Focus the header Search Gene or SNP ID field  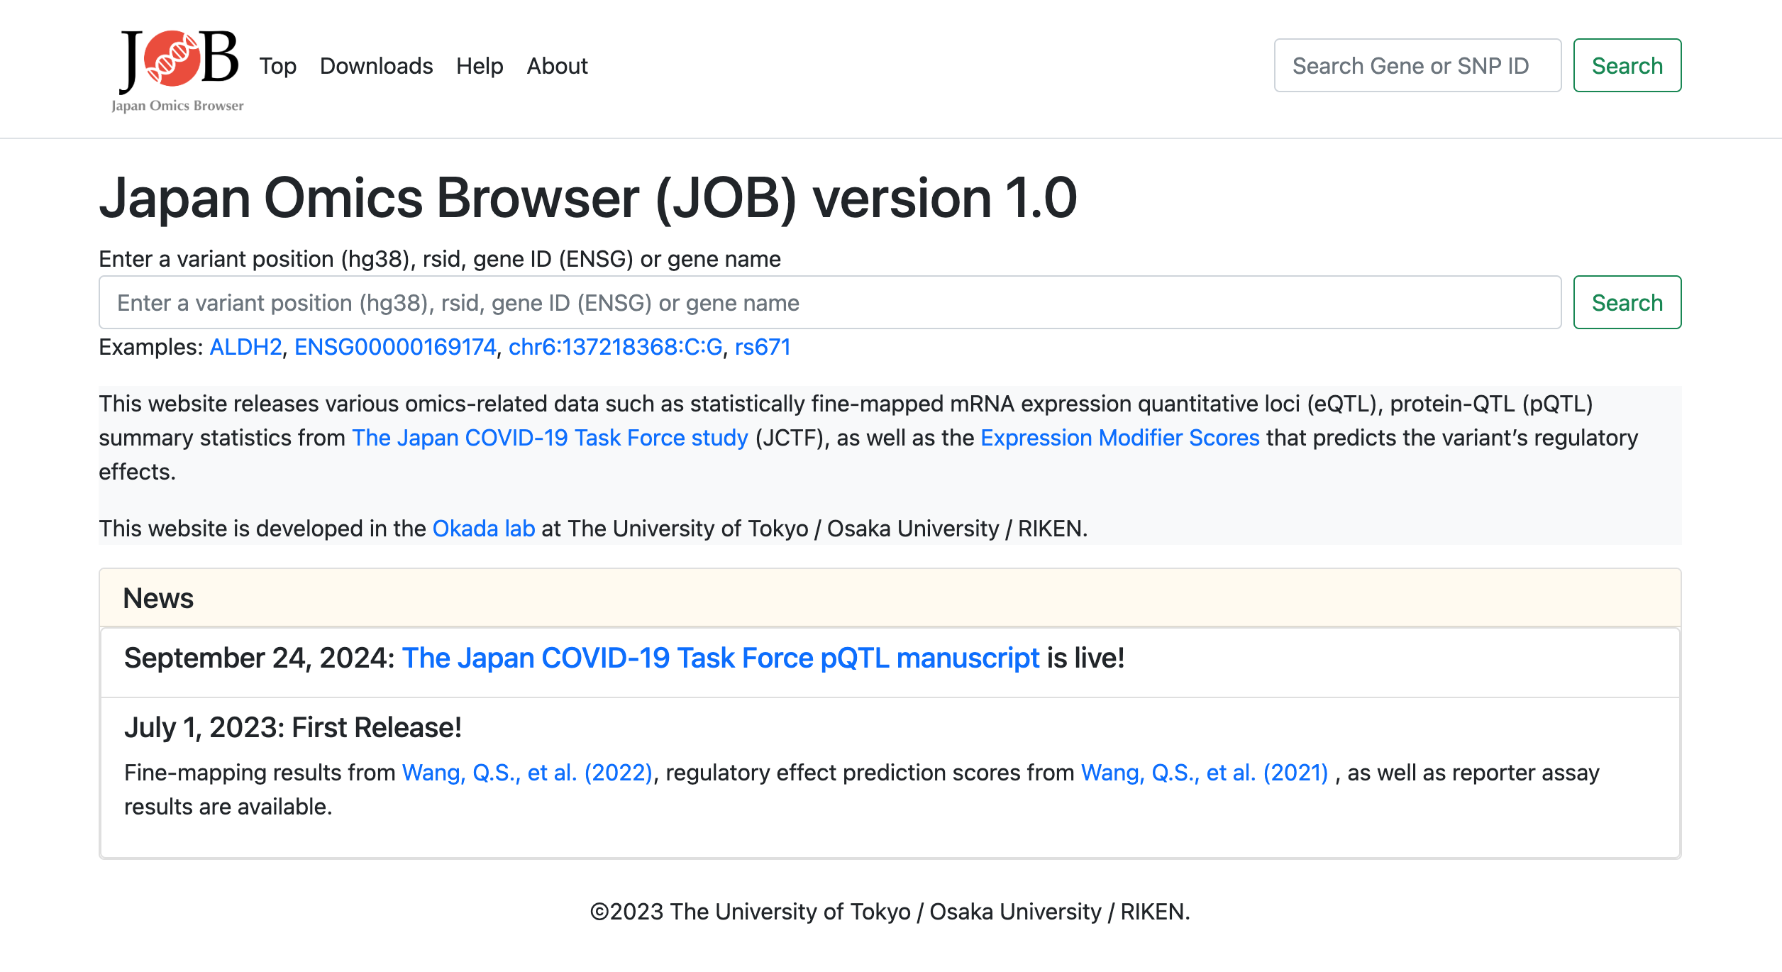coord(1417,66)
